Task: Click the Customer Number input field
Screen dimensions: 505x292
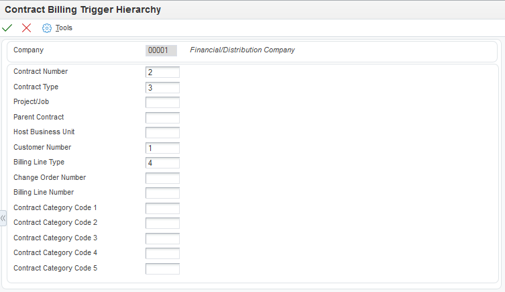Action: click(x=162, y=148)
